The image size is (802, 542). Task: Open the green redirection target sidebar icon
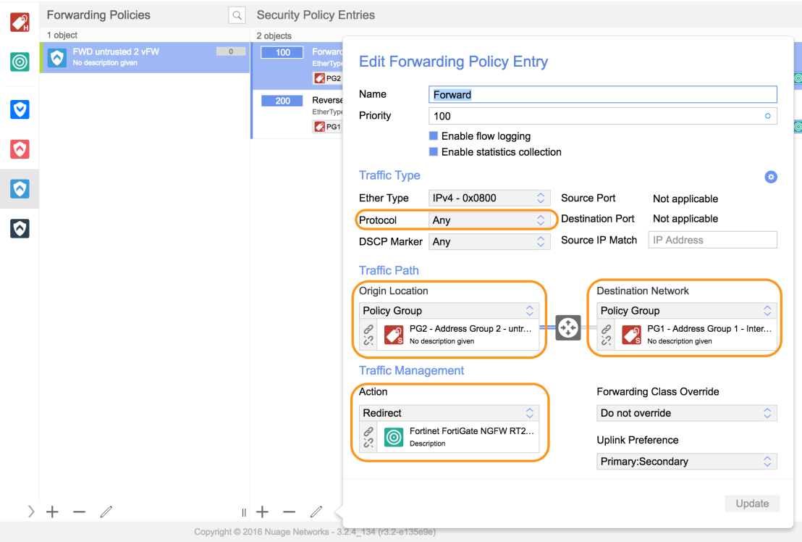coord(20,62)
